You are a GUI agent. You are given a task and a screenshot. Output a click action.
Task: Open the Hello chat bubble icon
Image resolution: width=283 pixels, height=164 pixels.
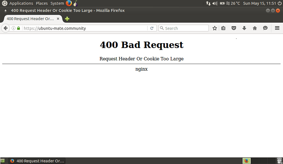(265, 28)
